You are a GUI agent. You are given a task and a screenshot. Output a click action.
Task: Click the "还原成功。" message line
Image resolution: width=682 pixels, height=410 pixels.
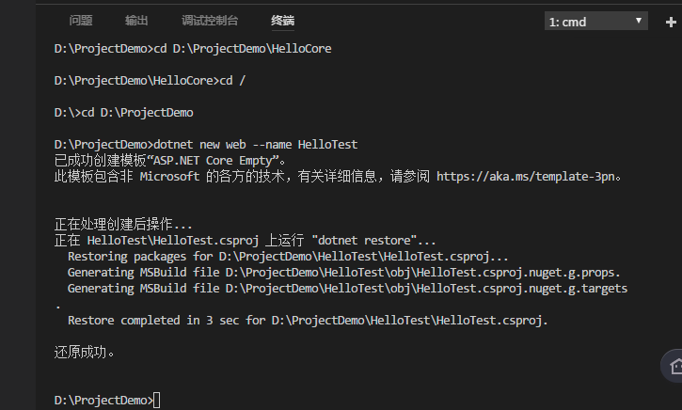coord(85,353)
